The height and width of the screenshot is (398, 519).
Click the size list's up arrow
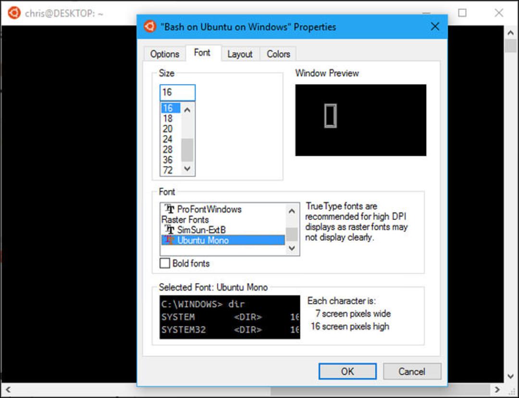coord(187,110)
